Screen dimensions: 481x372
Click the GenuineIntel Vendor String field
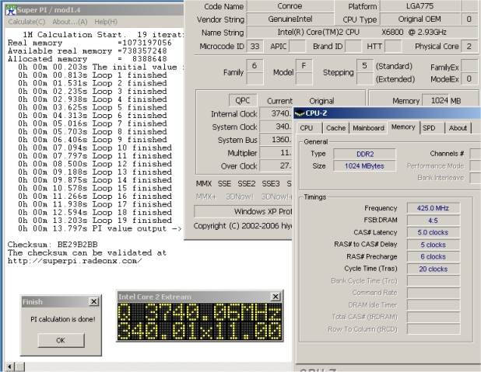click(x=290, y=19)
